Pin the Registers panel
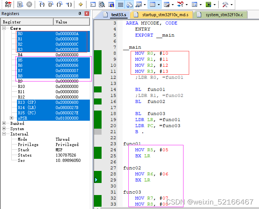Image resolution: width=259 pixels, height=209 pixels. tap(80, 14)
